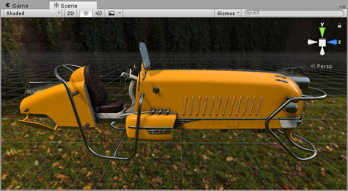This screenshot has height=191, width=348.
Task: Open Shaded draw mode dropdown
Action: (x=32, y=13)
